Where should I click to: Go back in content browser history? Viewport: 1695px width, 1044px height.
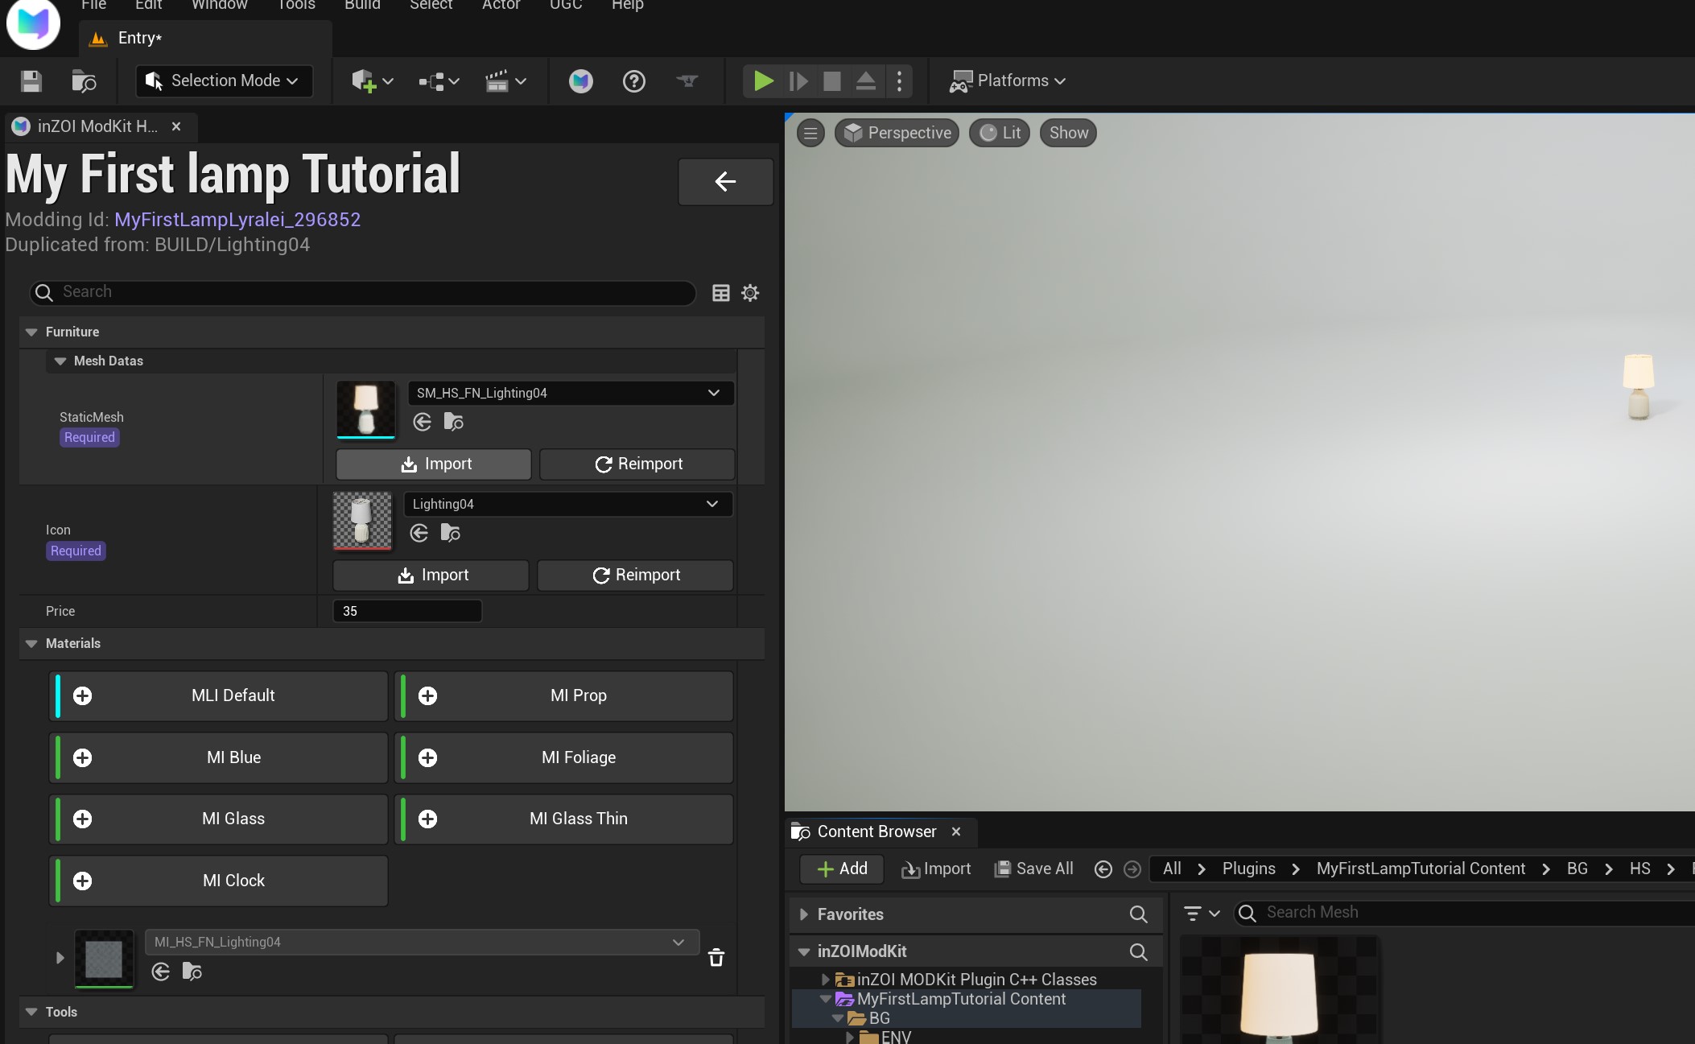click(x=1103, y=869)
